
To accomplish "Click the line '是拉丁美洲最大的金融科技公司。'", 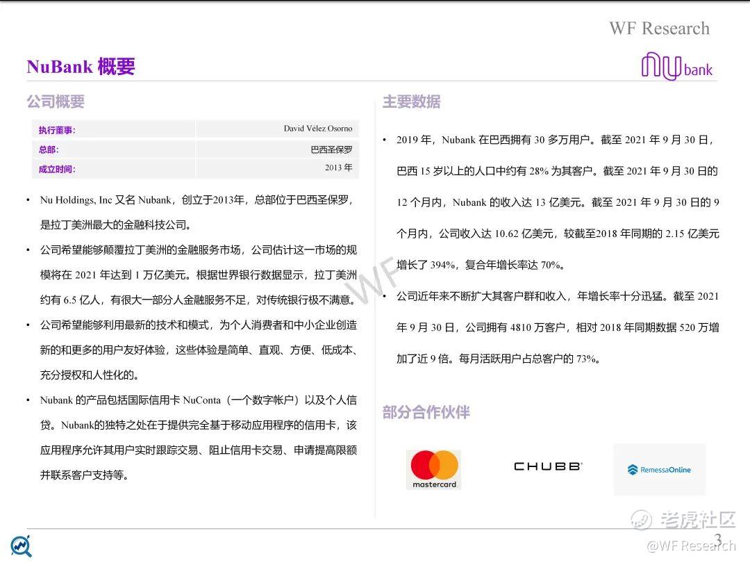I will (116, 225).
